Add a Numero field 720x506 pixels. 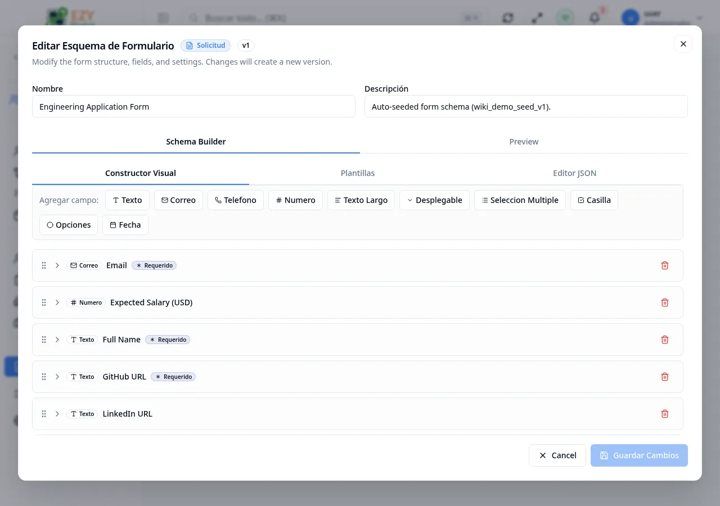(x=295, y=200)
